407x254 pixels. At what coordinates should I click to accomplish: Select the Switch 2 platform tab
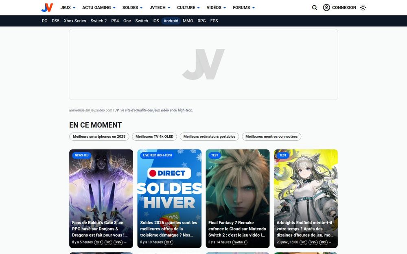(x=98, y=21)
